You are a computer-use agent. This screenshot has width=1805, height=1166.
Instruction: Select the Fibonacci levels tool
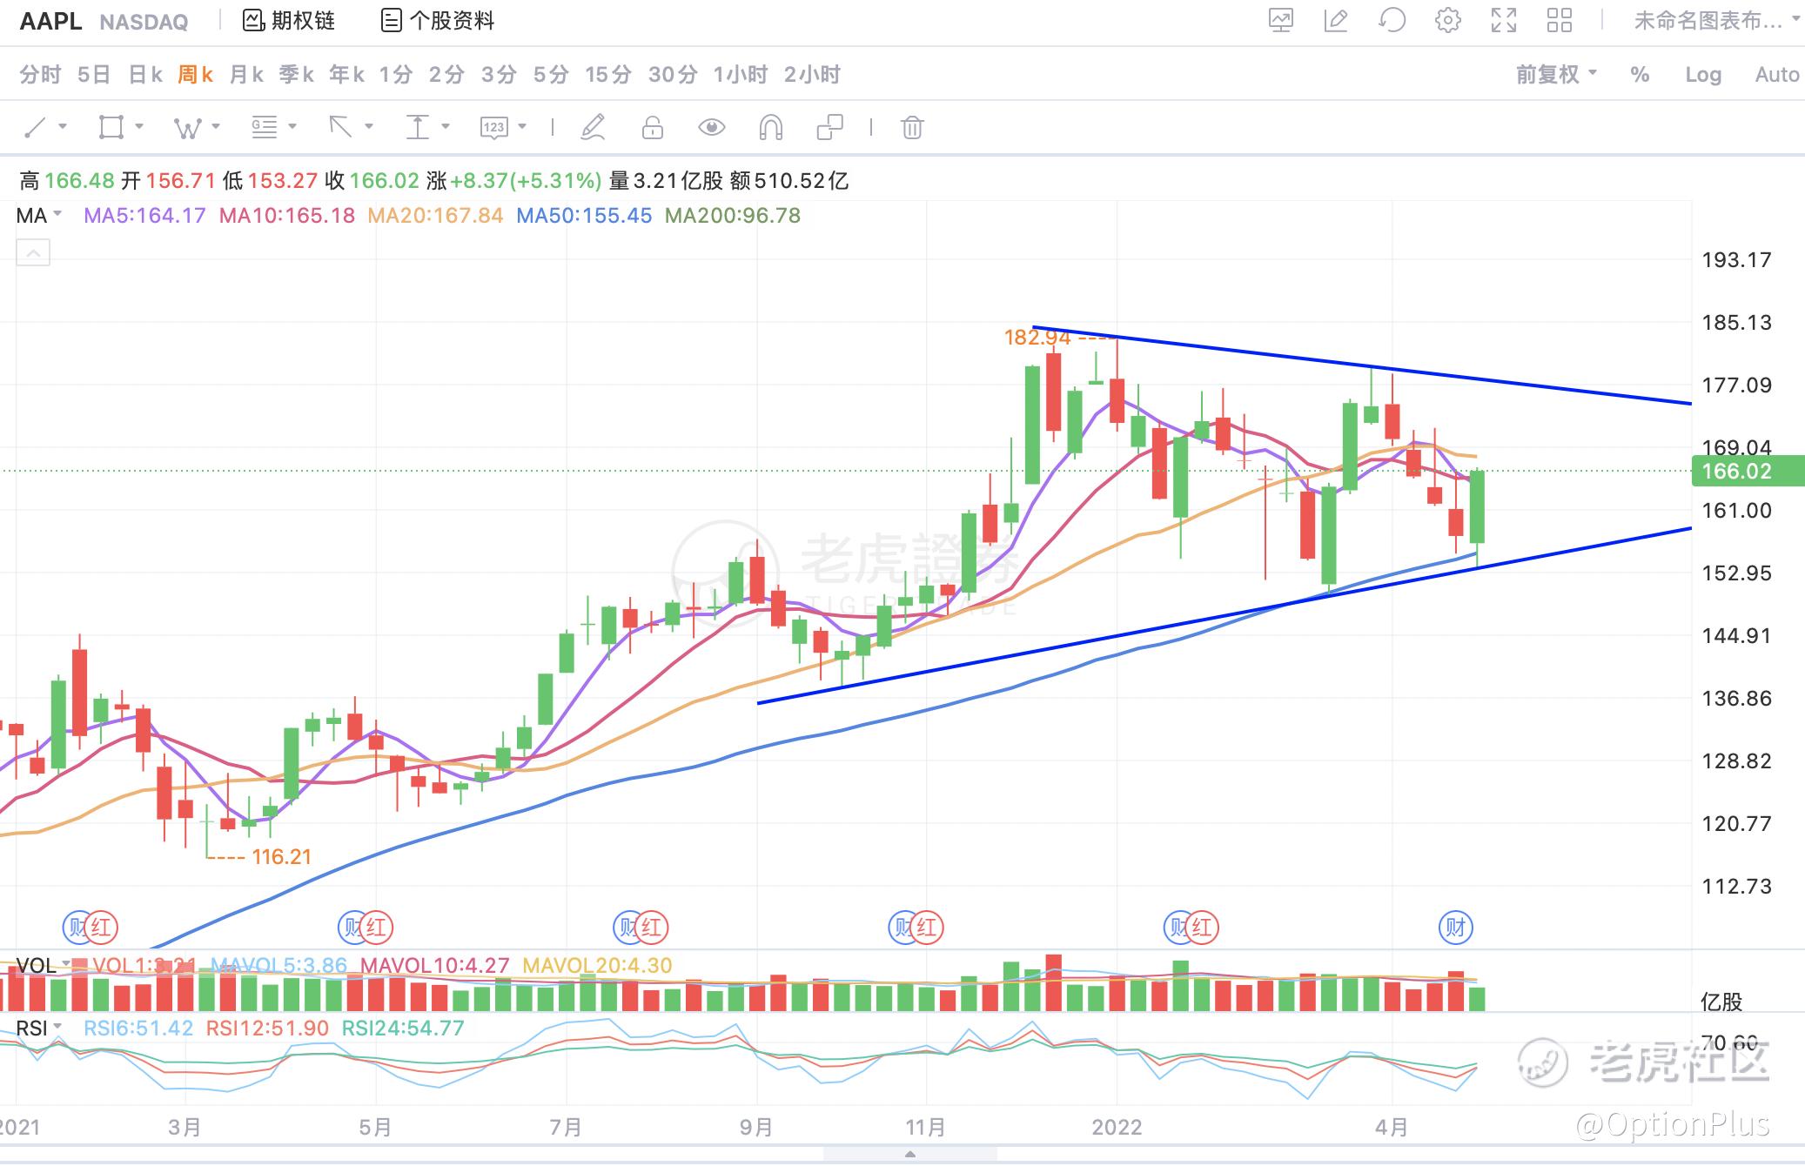tap(264, 128)
